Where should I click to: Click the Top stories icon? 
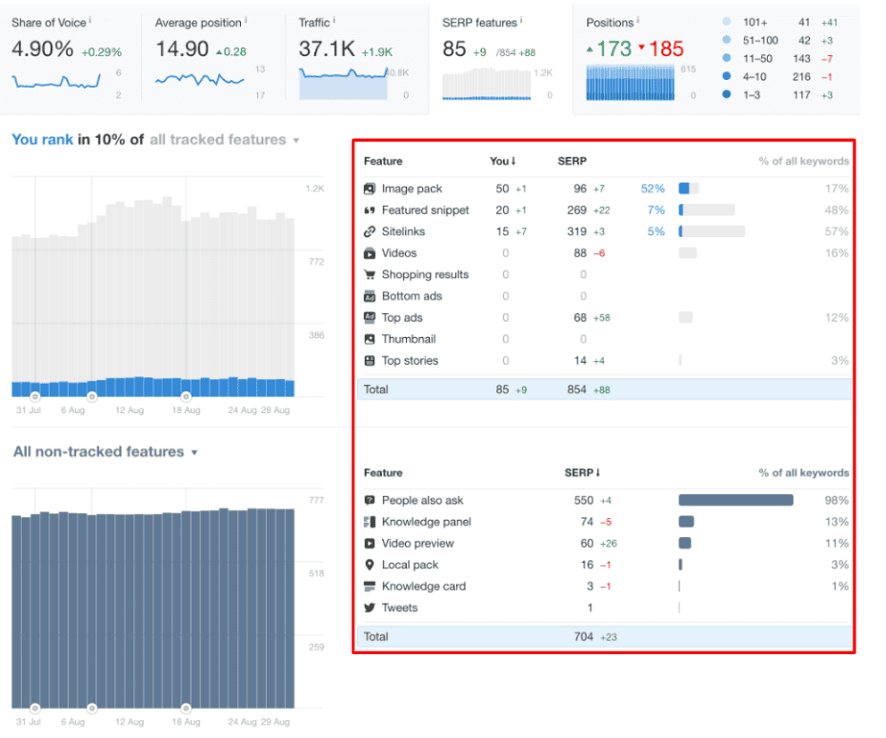point(370,361)
